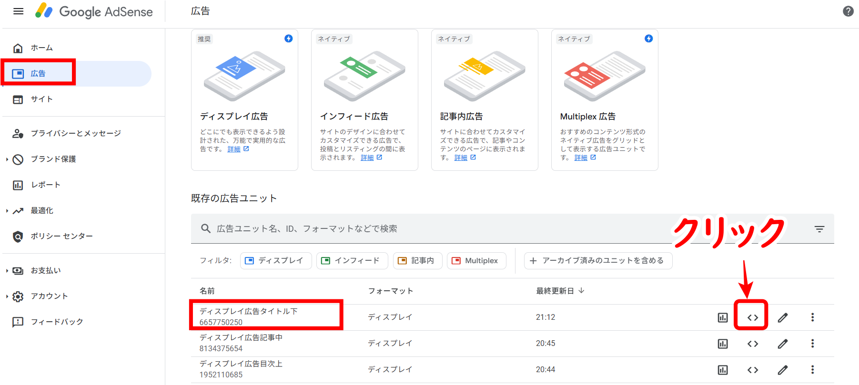This screenshot has width=859, height=385.
Task: Include archived units with アーカイブ済み button
Action: (x=598, y=261)
